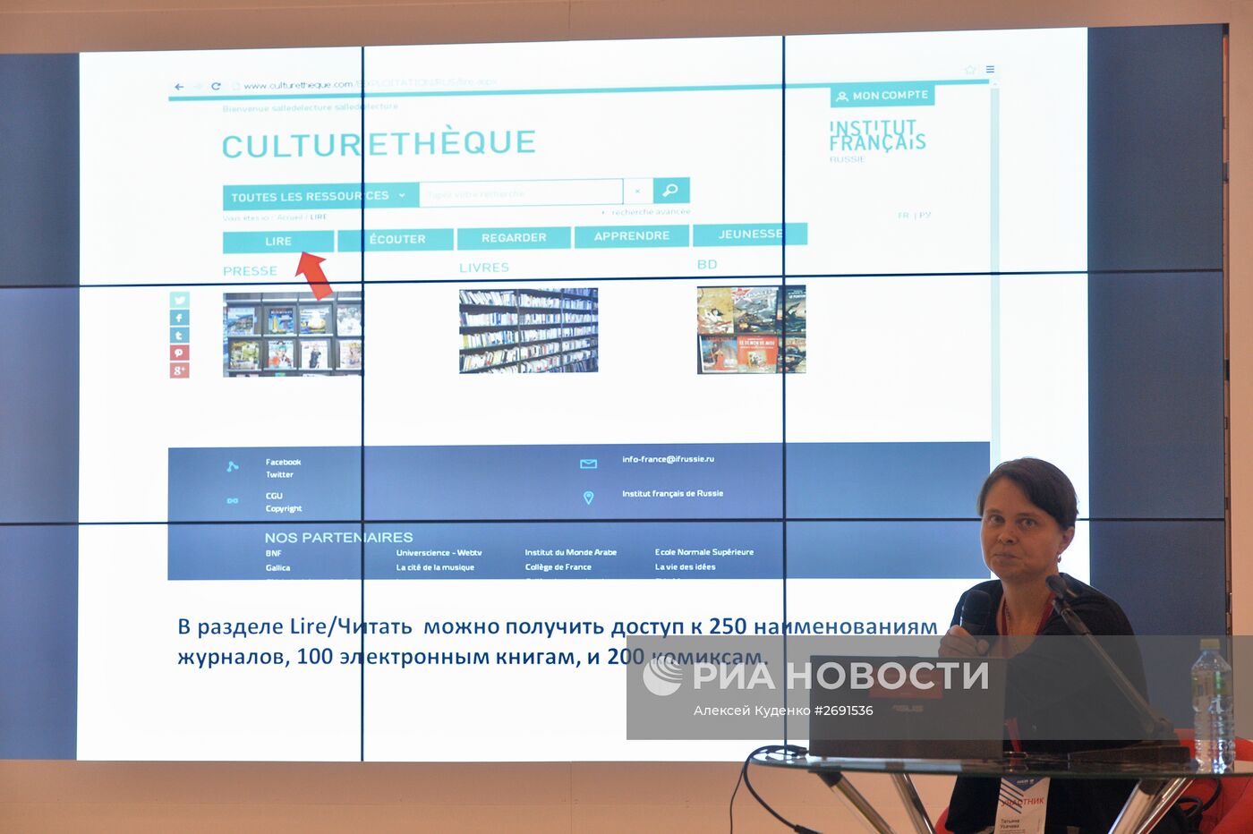Open the MON COMPTE account button

(x=882, y=96)
